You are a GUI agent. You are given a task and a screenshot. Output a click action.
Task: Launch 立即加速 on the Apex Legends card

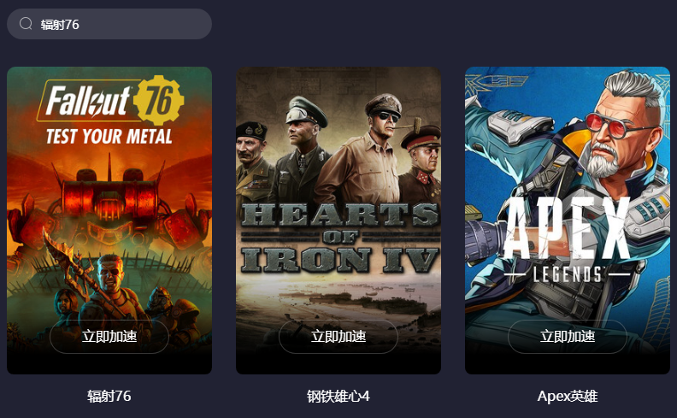568,337
